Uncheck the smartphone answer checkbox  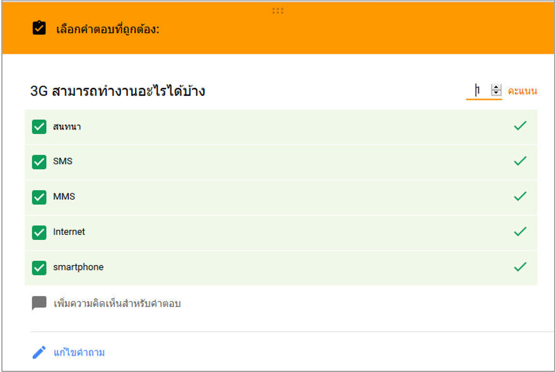pos(39,267)
